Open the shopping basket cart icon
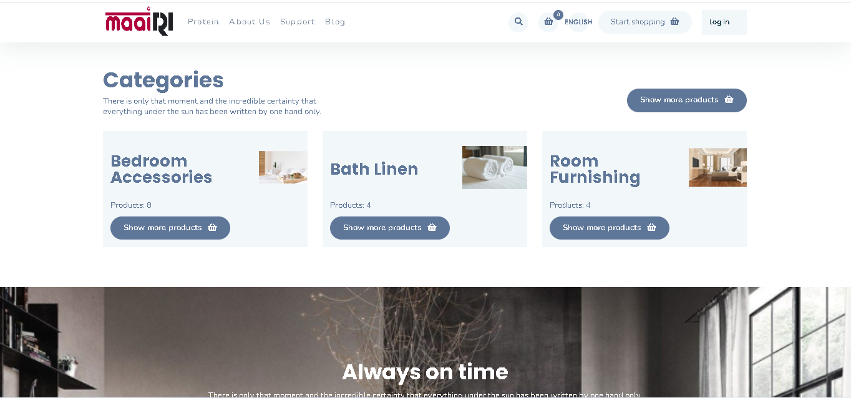Image resolution: width=851 pixels, height=398 pixels. pyautogui.click(x=548, y=22)
